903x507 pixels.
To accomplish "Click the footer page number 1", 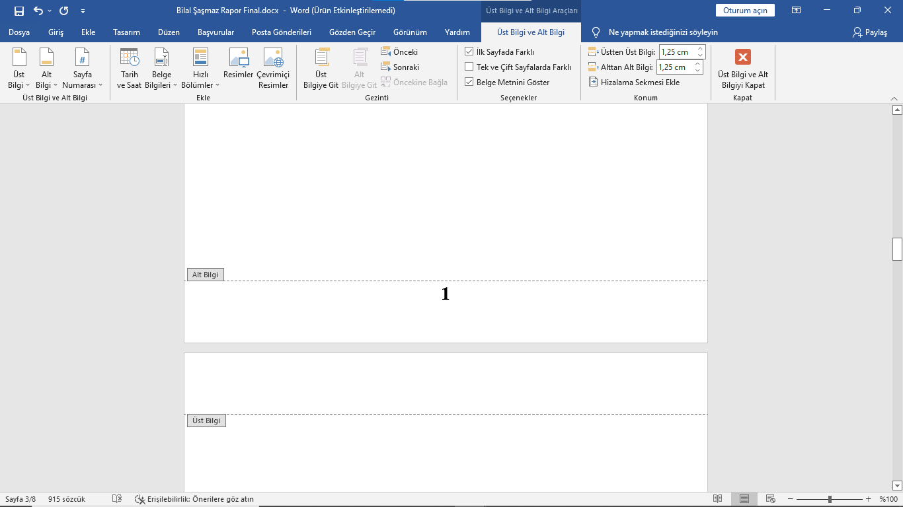I will 446,294.
